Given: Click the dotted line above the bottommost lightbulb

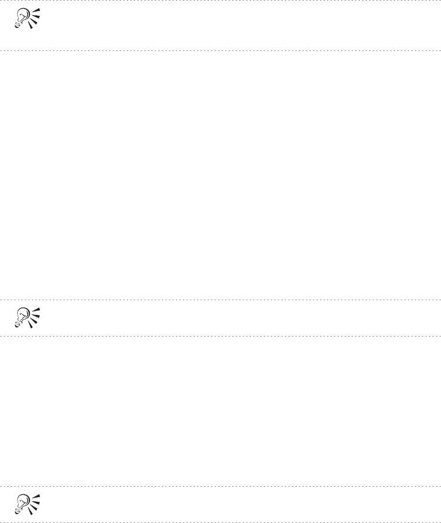Looking at the screenshot, I should pos(220,486).
